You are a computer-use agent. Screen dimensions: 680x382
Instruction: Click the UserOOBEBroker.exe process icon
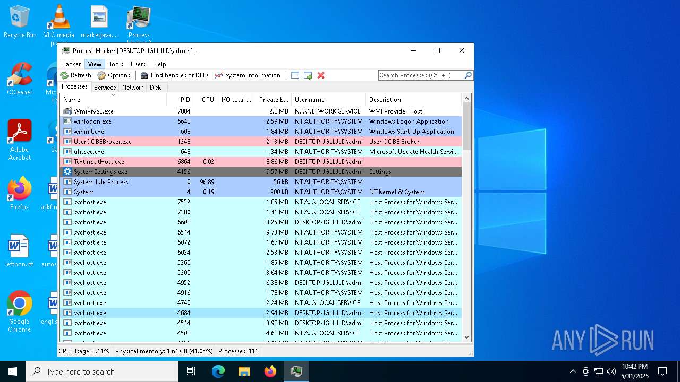67,142
